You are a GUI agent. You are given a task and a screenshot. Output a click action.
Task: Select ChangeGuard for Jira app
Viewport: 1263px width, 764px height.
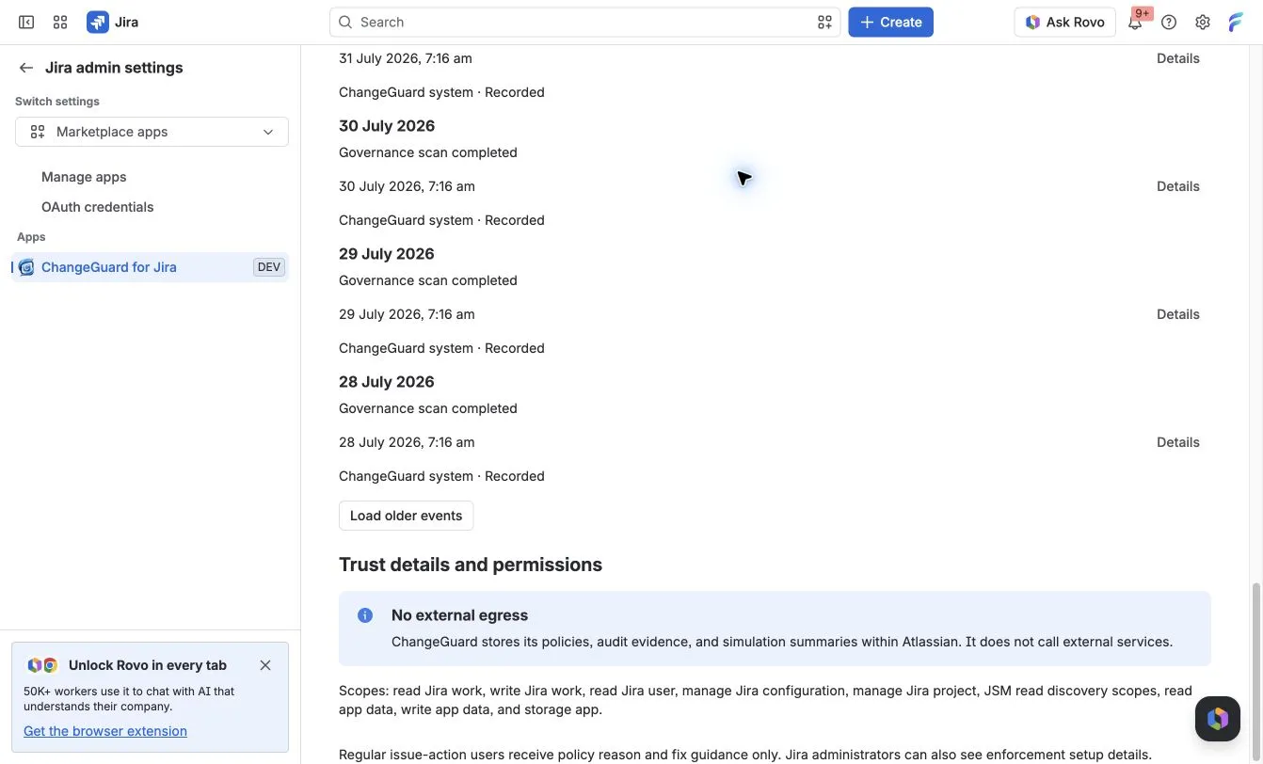[x=151, y=267]
